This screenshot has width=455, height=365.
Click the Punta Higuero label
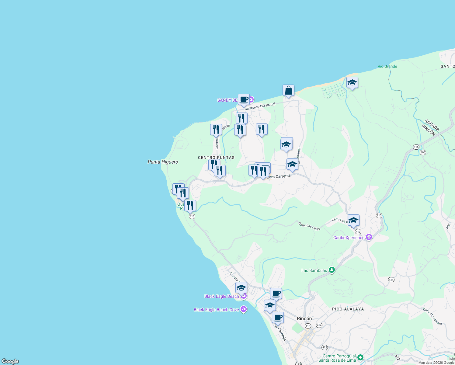[x=163, y=162]
